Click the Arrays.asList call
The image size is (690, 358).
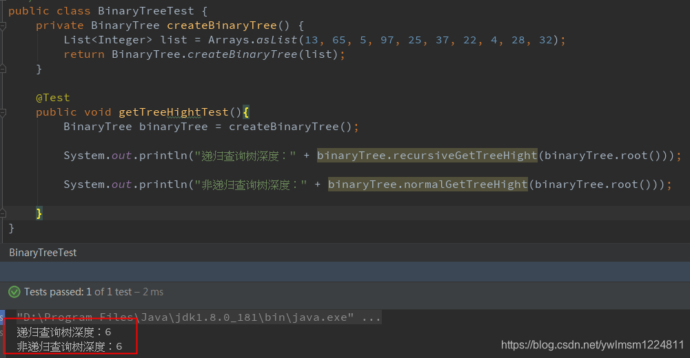(x=252, y=40)
